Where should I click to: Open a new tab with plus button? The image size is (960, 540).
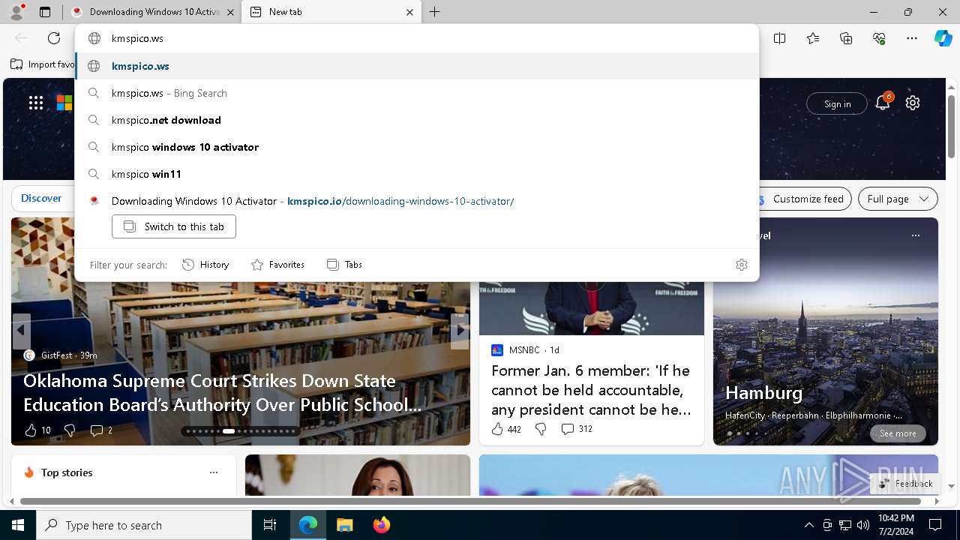pyautogui.click(x=435, y=12)
